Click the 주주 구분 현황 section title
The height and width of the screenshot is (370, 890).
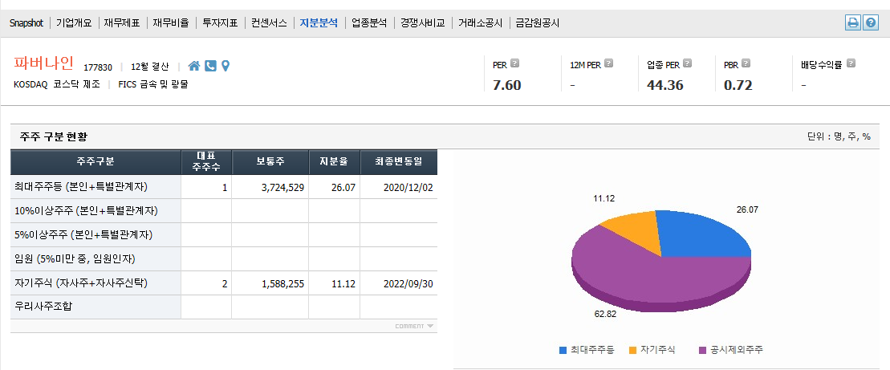pos(54,136)
